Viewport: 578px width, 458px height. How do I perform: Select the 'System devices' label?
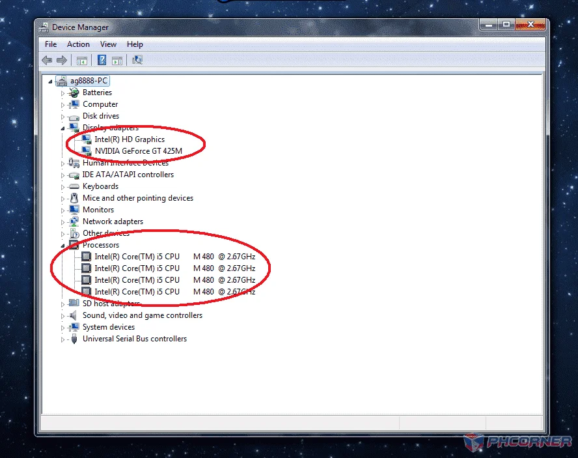click(108, 327)
